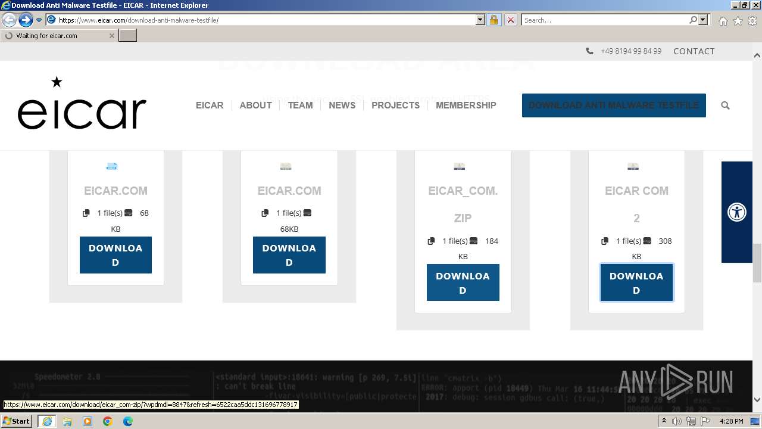Click the 4:28 PM clock
762x429 pixels.
(731, 421)
